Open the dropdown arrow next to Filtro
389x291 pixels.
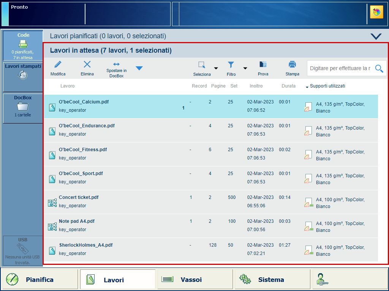[x=245, y=68]
